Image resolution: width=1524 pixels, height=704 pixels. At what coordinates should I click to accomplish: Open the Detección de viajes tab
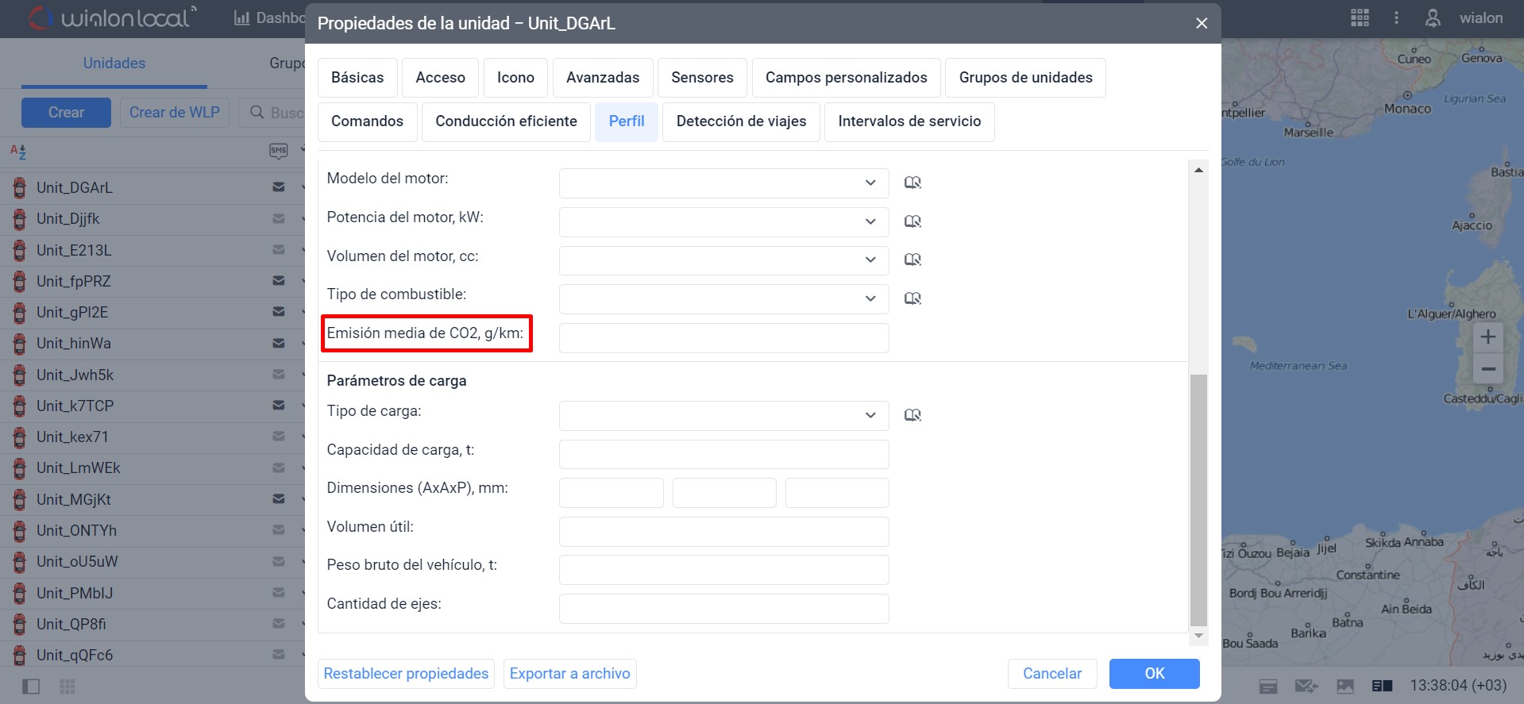(741, 121)
